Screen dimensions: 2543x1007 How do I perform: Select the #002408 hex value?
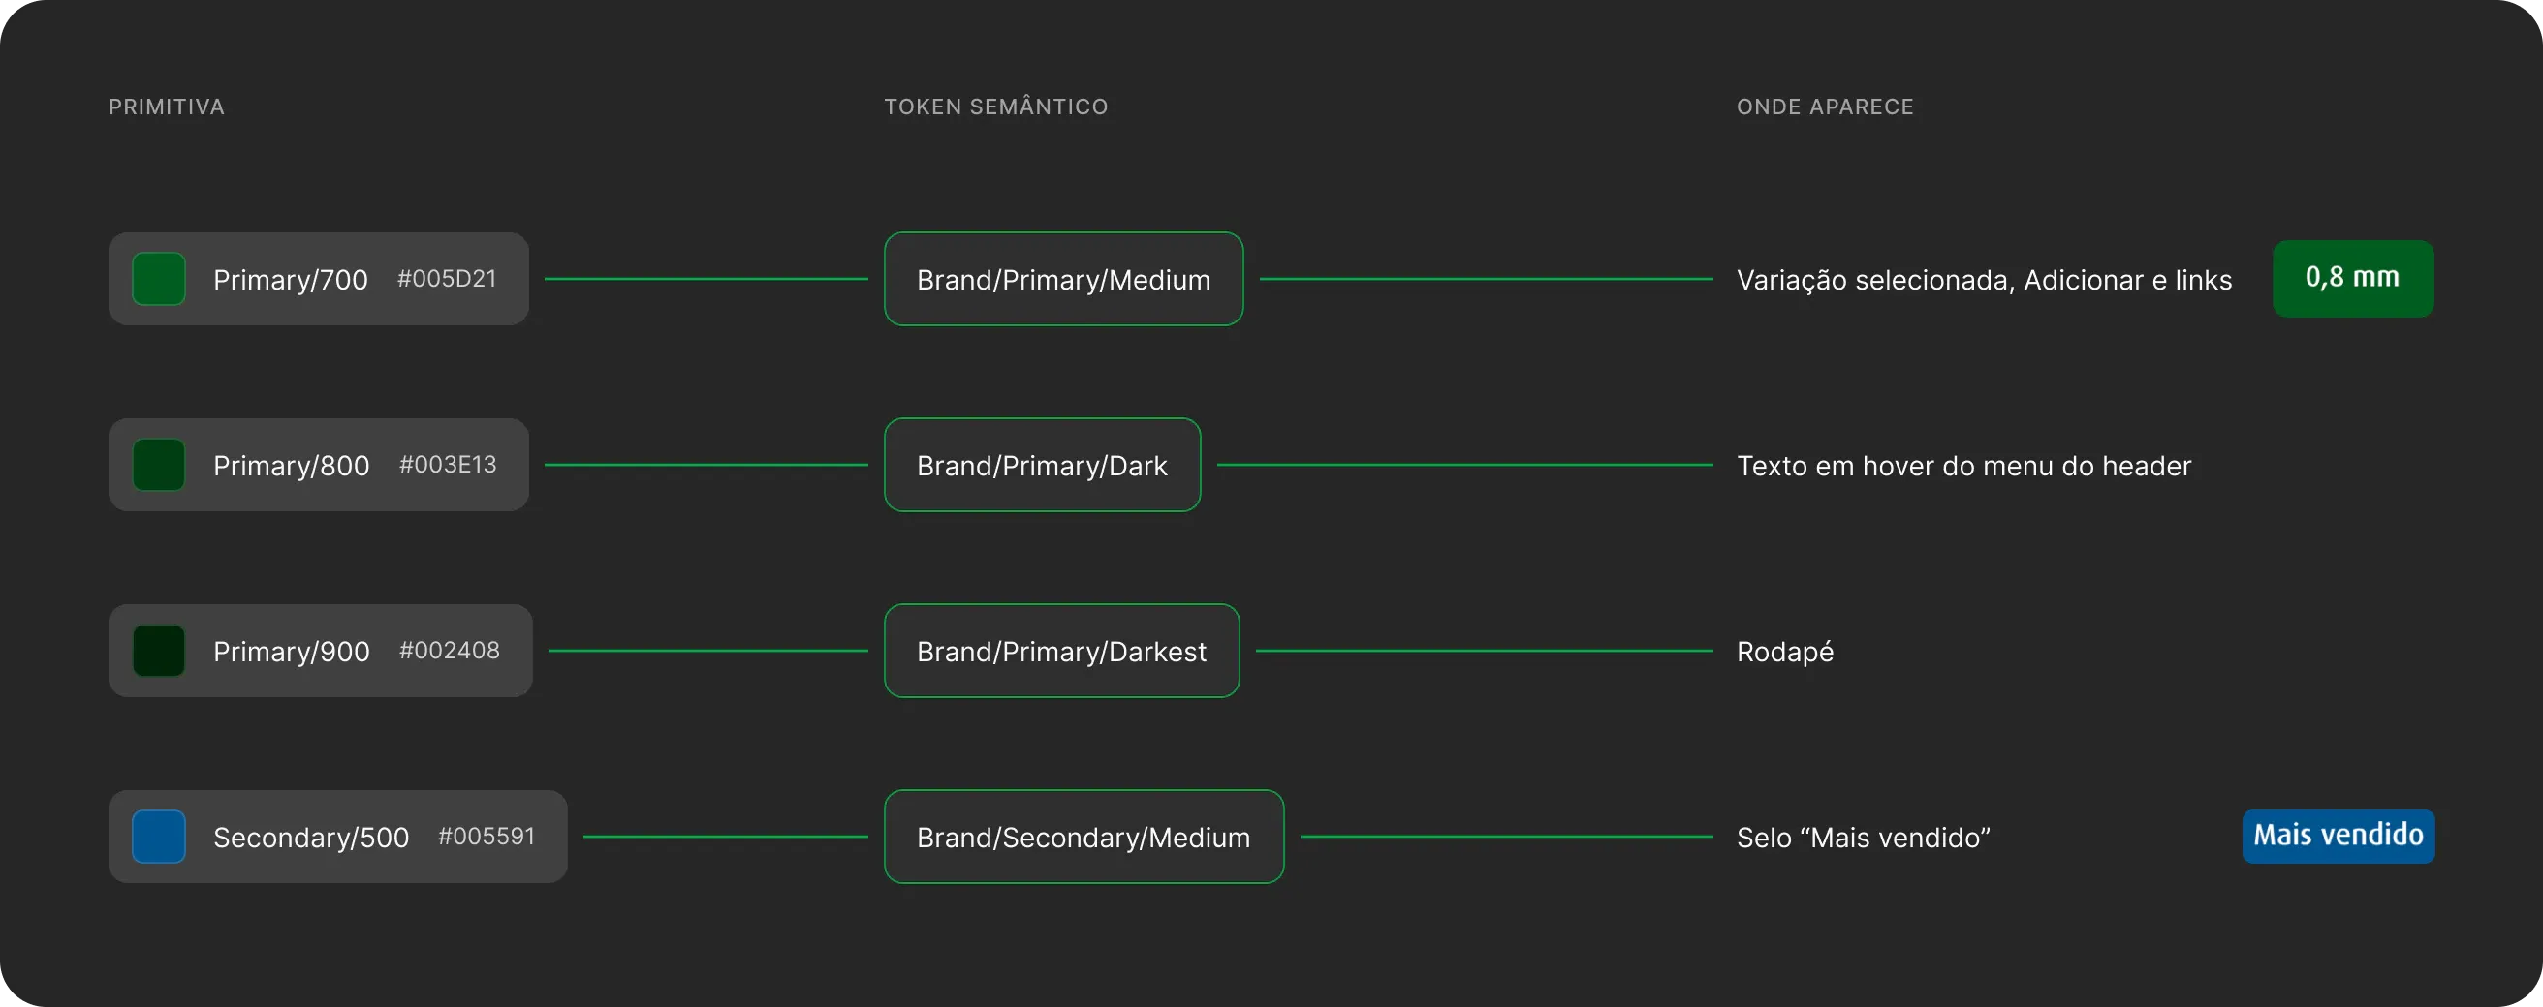click(449, 651)
